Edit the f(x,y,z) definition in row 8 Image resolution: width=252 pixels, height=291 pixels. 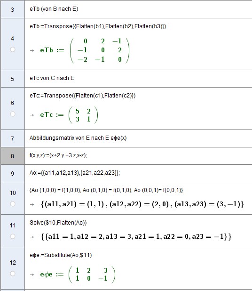(58, 155)
